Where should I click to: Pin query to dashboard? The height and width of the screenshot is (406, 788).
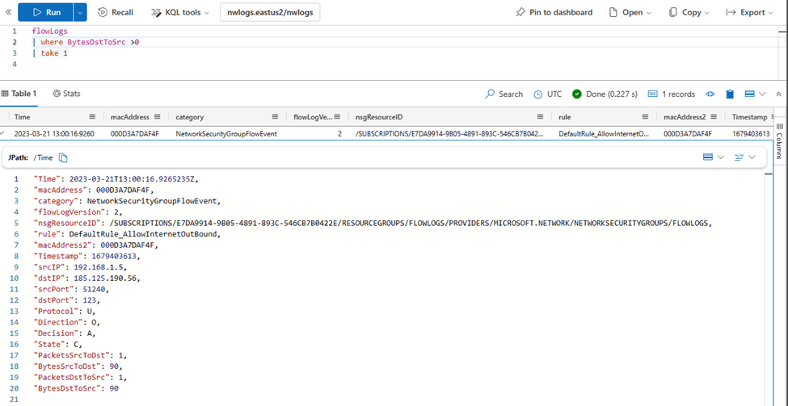(554, 12)
